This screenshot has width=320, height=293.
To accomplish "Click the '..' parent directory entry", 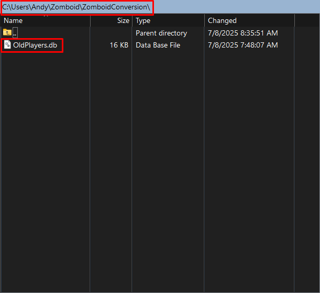I will pos(15,33).
